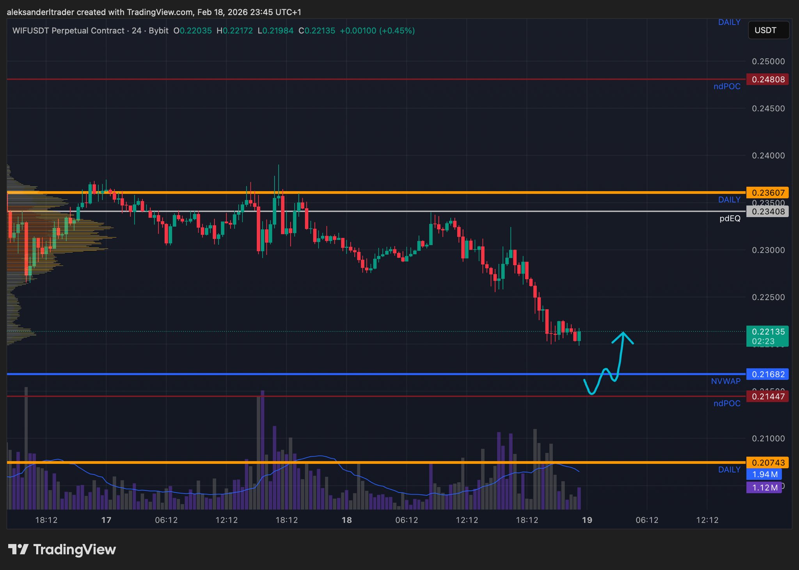The height and width of the screenshot is (570, 799).
Task: Click date label 19 on time axis
Action: click(587, 520)
